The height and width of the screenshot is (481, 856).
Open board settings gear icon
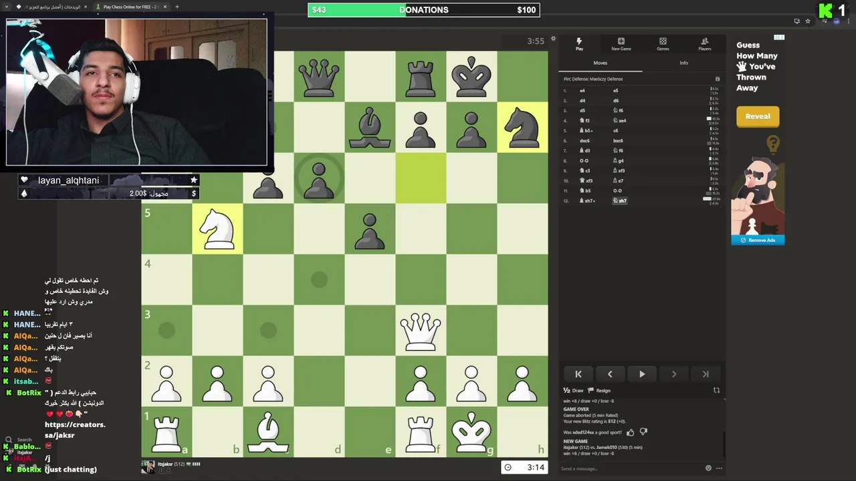pos(553,39)
